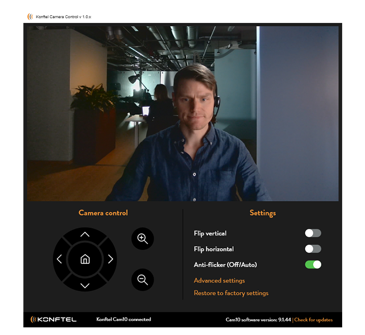Select Restore to factory settings
Screen dimensions: 365x335
click(231, 293)
